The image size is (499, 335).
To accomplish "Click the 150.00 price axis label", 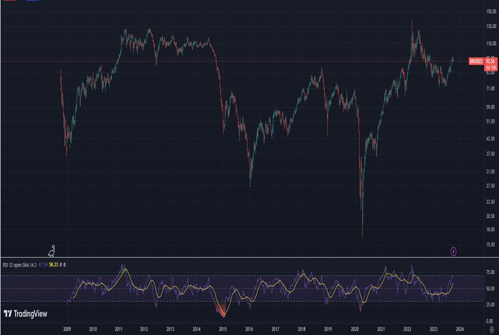I will pos(491,11).
